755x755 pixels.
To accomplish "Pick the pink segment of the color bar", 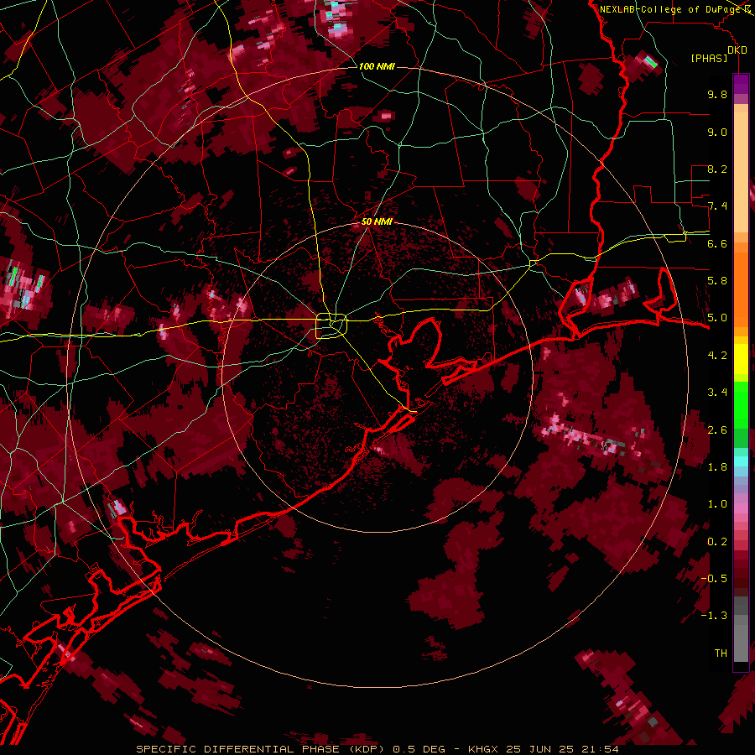I will click(x=741, y=508).
